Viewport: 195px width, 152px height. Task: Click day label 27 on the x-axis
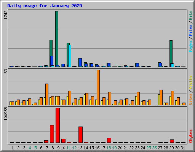coord(160,148)
